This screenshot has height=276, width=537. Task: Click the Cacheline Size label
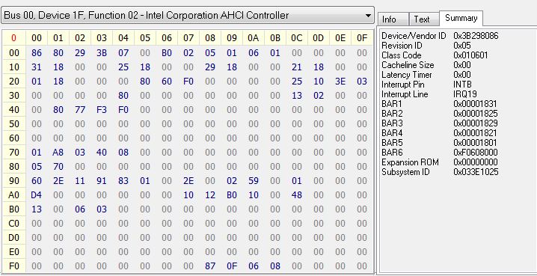tap(408, 65)
